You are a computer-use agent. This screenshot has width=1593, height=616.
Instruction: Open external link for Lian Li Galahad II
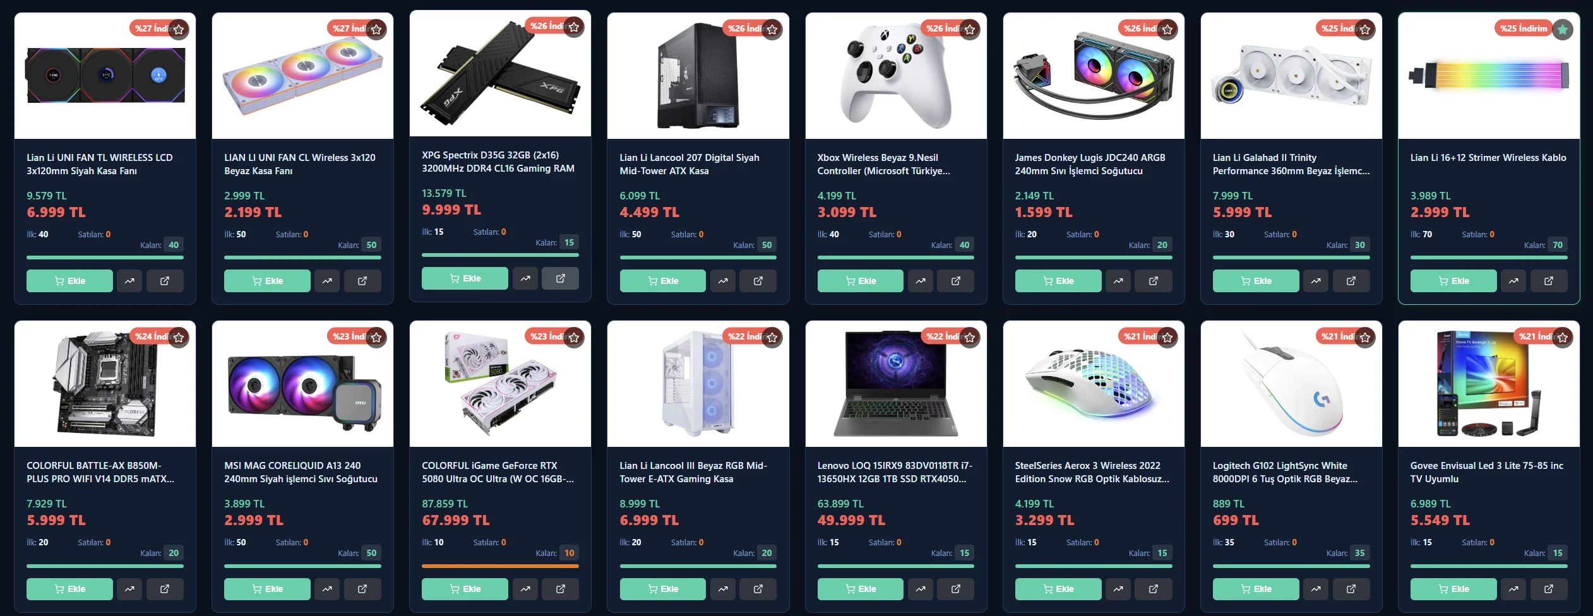click(1351, 281)
